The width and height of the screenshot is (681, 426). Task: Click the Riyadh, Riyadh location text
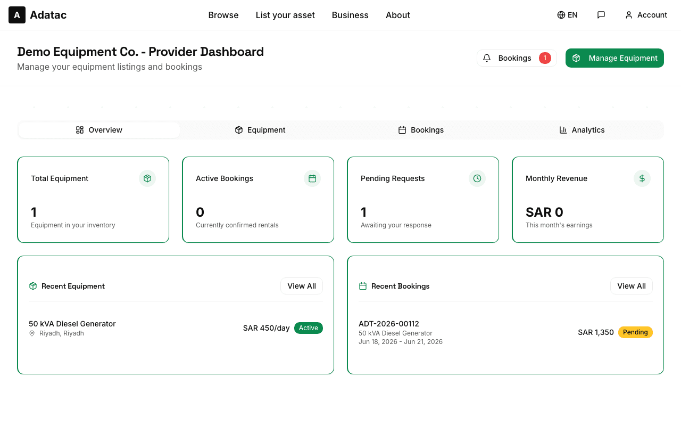[62, 333]
